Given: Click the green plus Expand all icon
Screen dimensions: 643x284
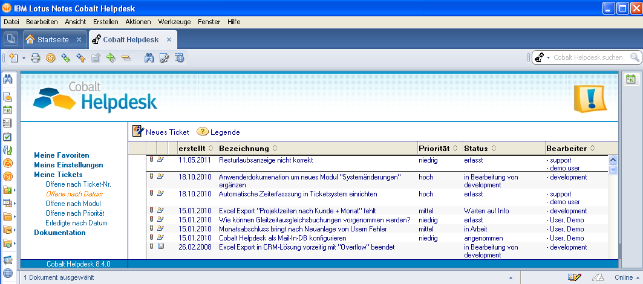Looking at the screenshot, I should 111,58.
